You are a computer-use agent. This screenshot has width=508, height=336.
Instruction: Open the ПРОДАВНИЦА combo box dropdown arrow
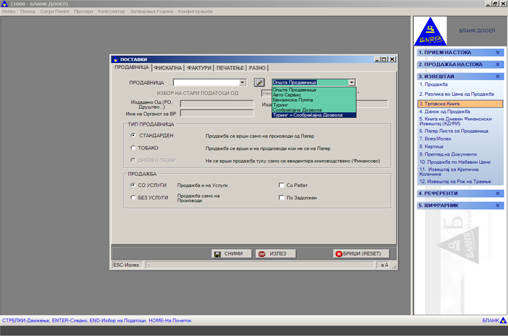click(242, 83)
